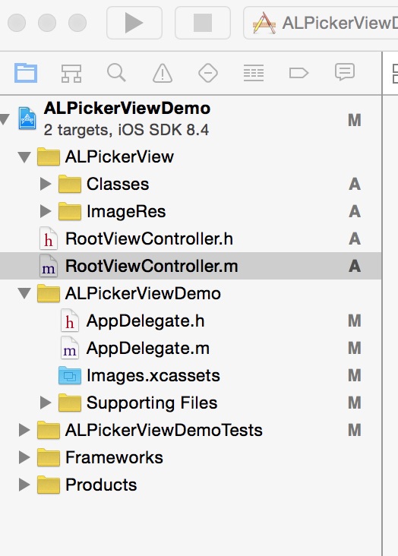Open the Test navigator diamond icon
The height and width of the screenshot is (556, 398).
(x=208, y=73)
